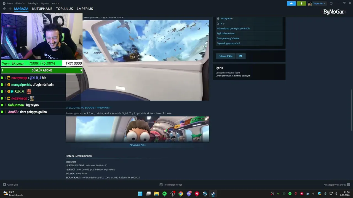Open the network status tray icon
The height and width of the screenshot is (198, 353).
coord(331,194)
